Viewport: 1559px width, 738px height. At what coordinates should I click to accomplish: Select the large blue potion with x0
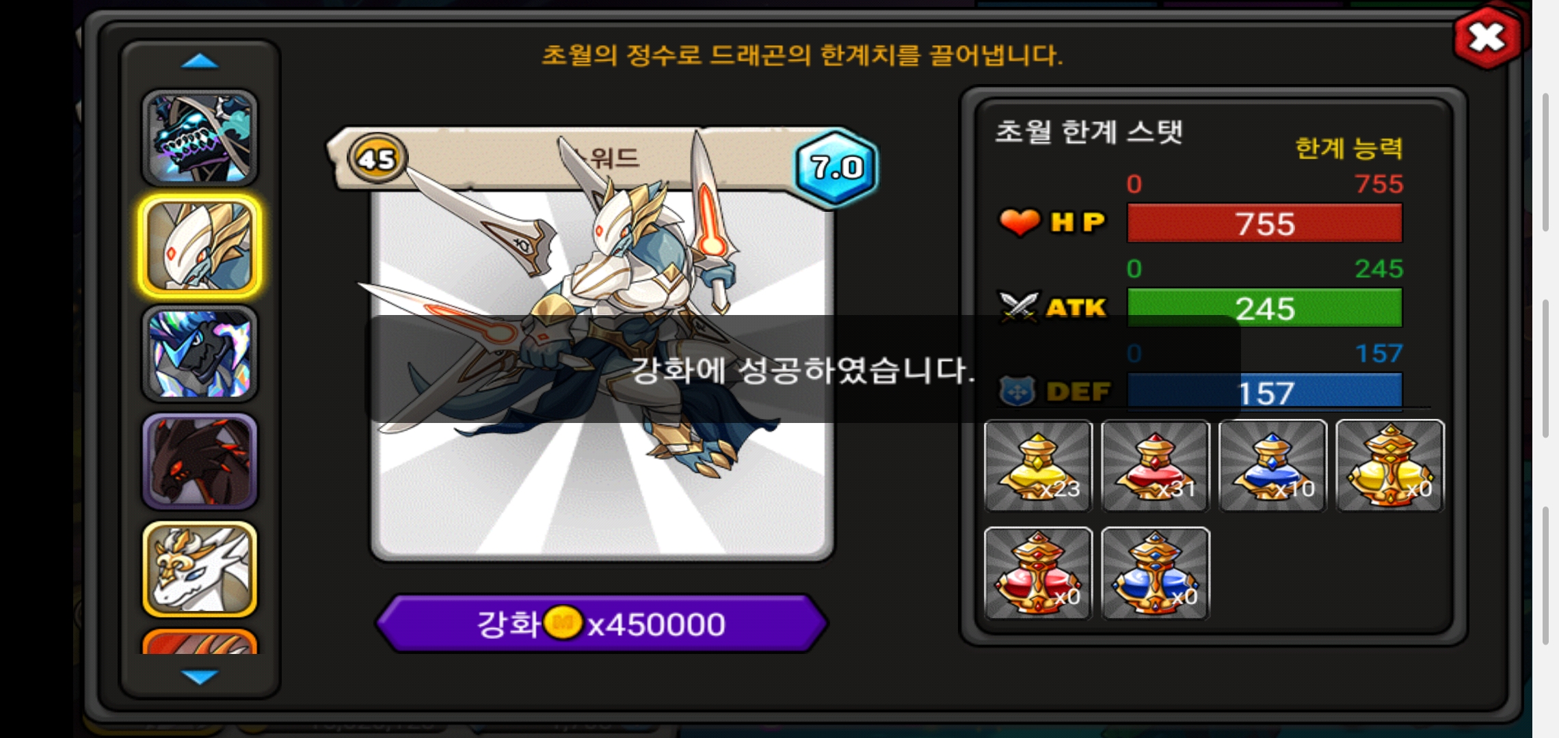[x=1156, y=573]
